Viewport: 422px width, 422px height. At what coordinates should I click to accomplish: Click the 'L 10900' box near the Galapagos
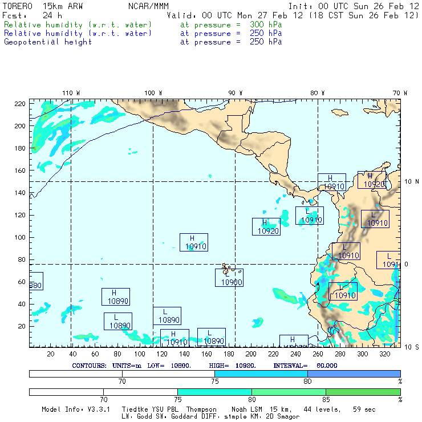pos(229,278)
